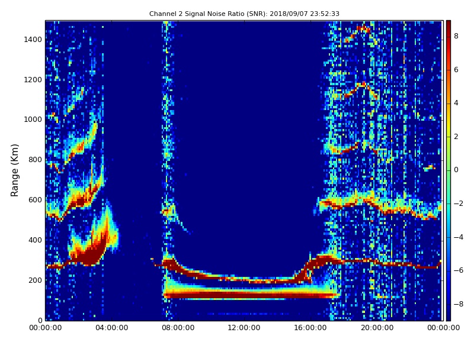This screenshot has height=355, width=474.
Task: Click the 1400 range tick label
Action: [x=33, y=40]
